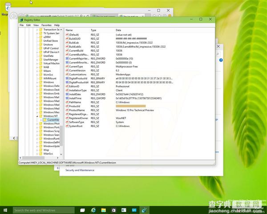
Task: Expand the WlanSvc tree node
Action: coord(37,154)
